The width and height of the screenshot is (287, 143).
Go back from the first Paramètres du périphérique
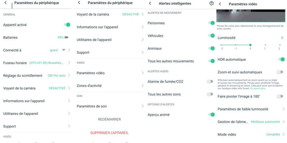coord(5,3)
